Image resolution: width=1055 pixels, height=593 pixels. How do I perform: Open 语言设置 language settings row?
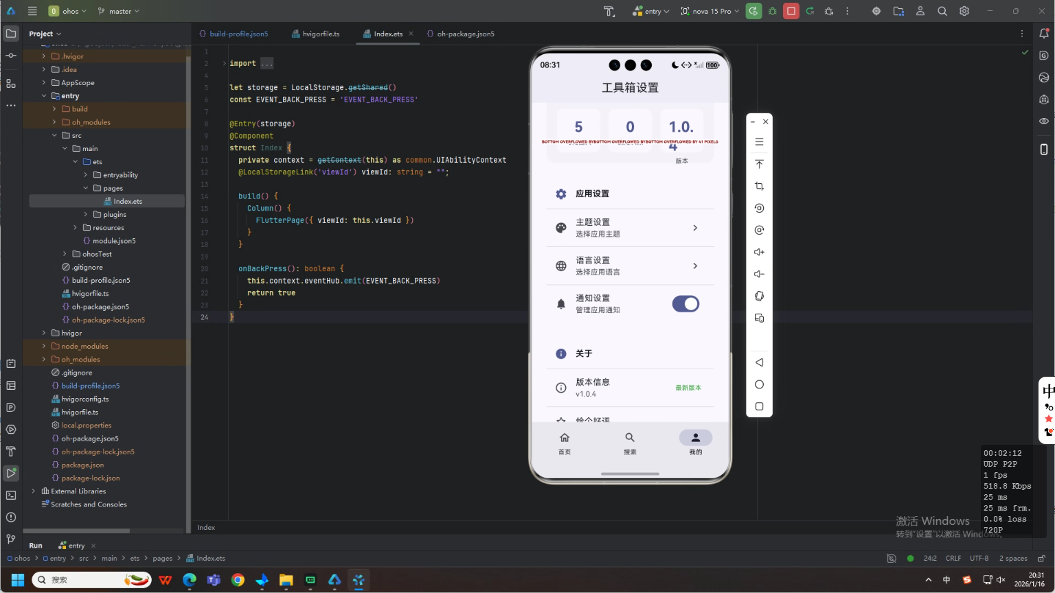[x=630, y=266]
